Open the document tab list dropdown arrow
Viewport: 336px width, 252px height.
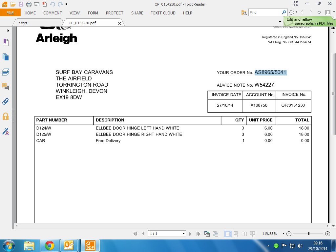[280, 22]
